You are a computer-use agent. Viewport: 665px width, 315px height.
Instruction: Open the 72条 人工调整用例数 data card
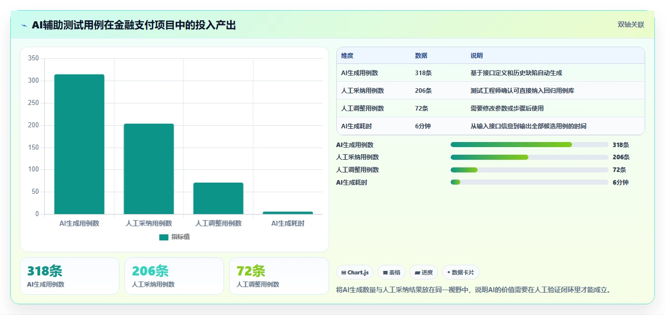279,276
